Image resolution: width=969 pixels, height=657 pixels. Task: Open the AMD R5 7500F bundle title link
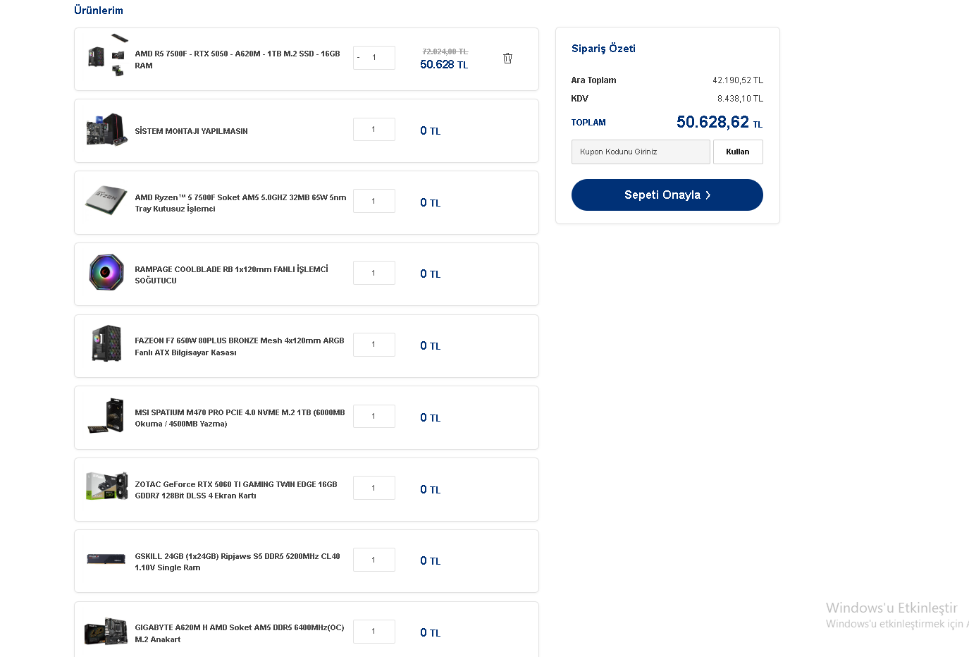237,59
